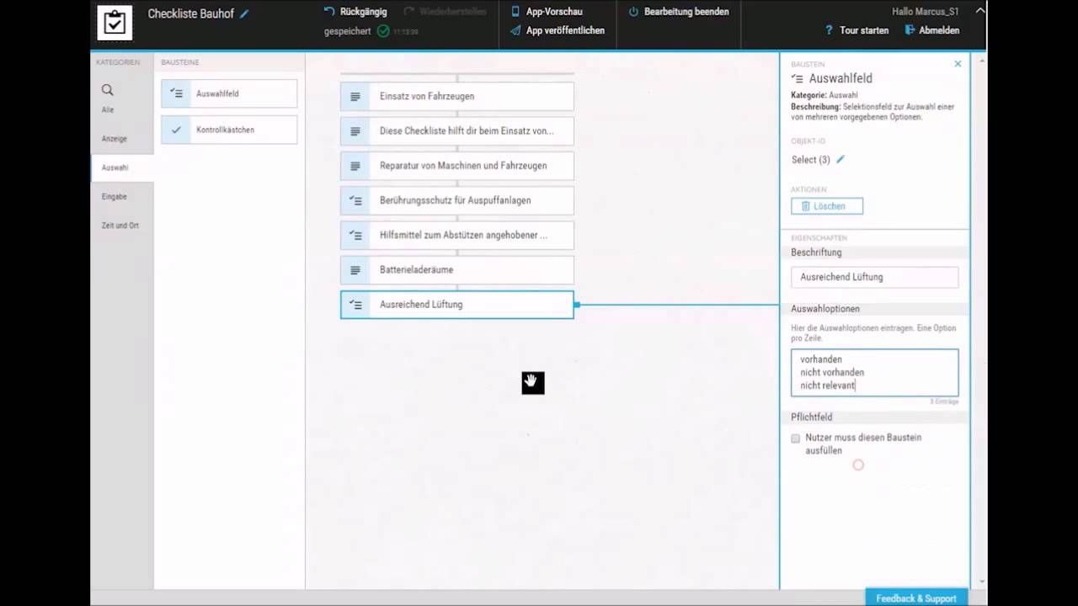Click the magnifier search icon
This screenshot has height=606, width=1078.
click(108, 90)
